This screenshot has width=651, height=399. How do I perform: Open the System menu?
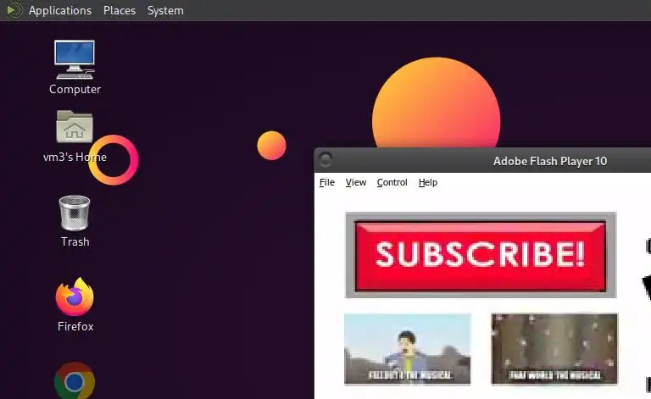165,10
